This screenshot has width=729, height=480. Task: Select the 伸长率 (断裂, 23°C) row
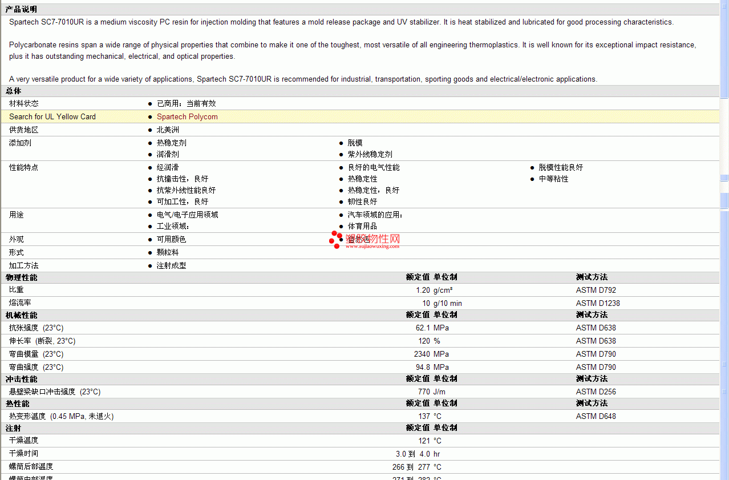(x=360, y=341)
